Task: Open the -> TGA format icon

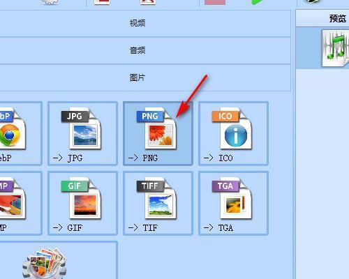Action: [233, 203]
